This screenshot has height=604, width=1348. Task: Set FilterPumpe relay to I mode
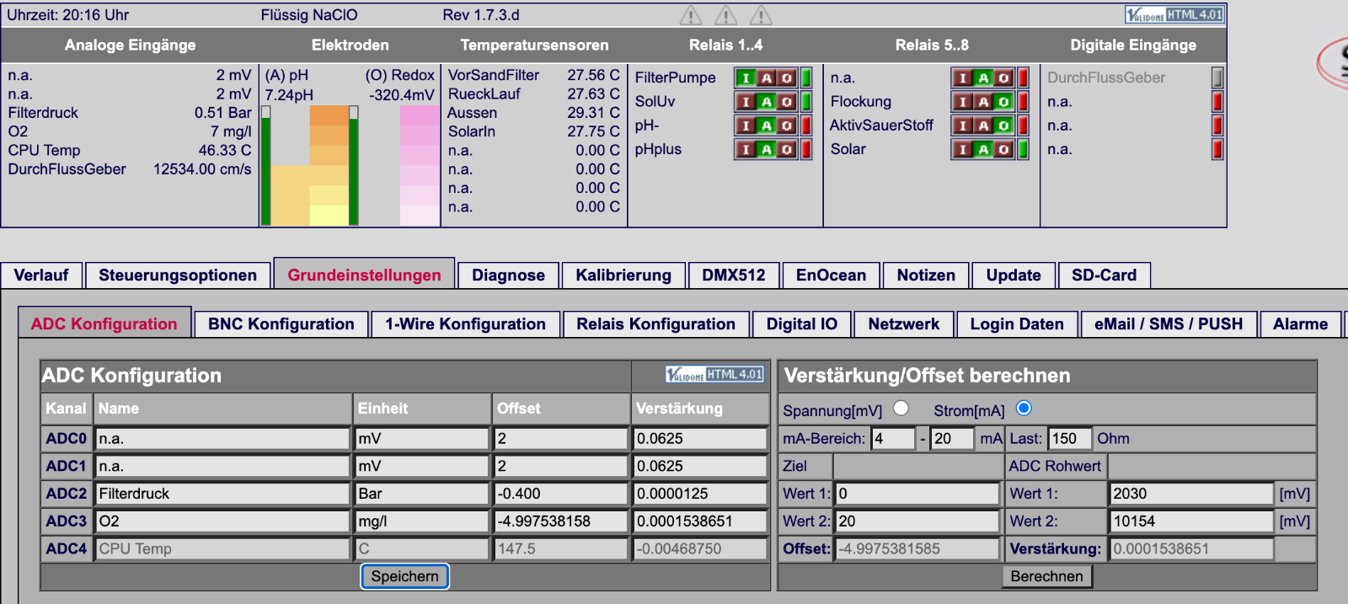click(x=746, y=78)
